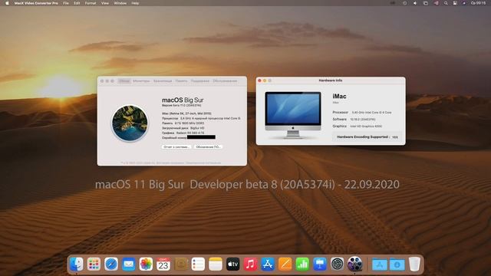This screenshot has width=491, height=276.
Task: Open the App Store in the dock
Action: pyautogui.click(x=268, y=264)
